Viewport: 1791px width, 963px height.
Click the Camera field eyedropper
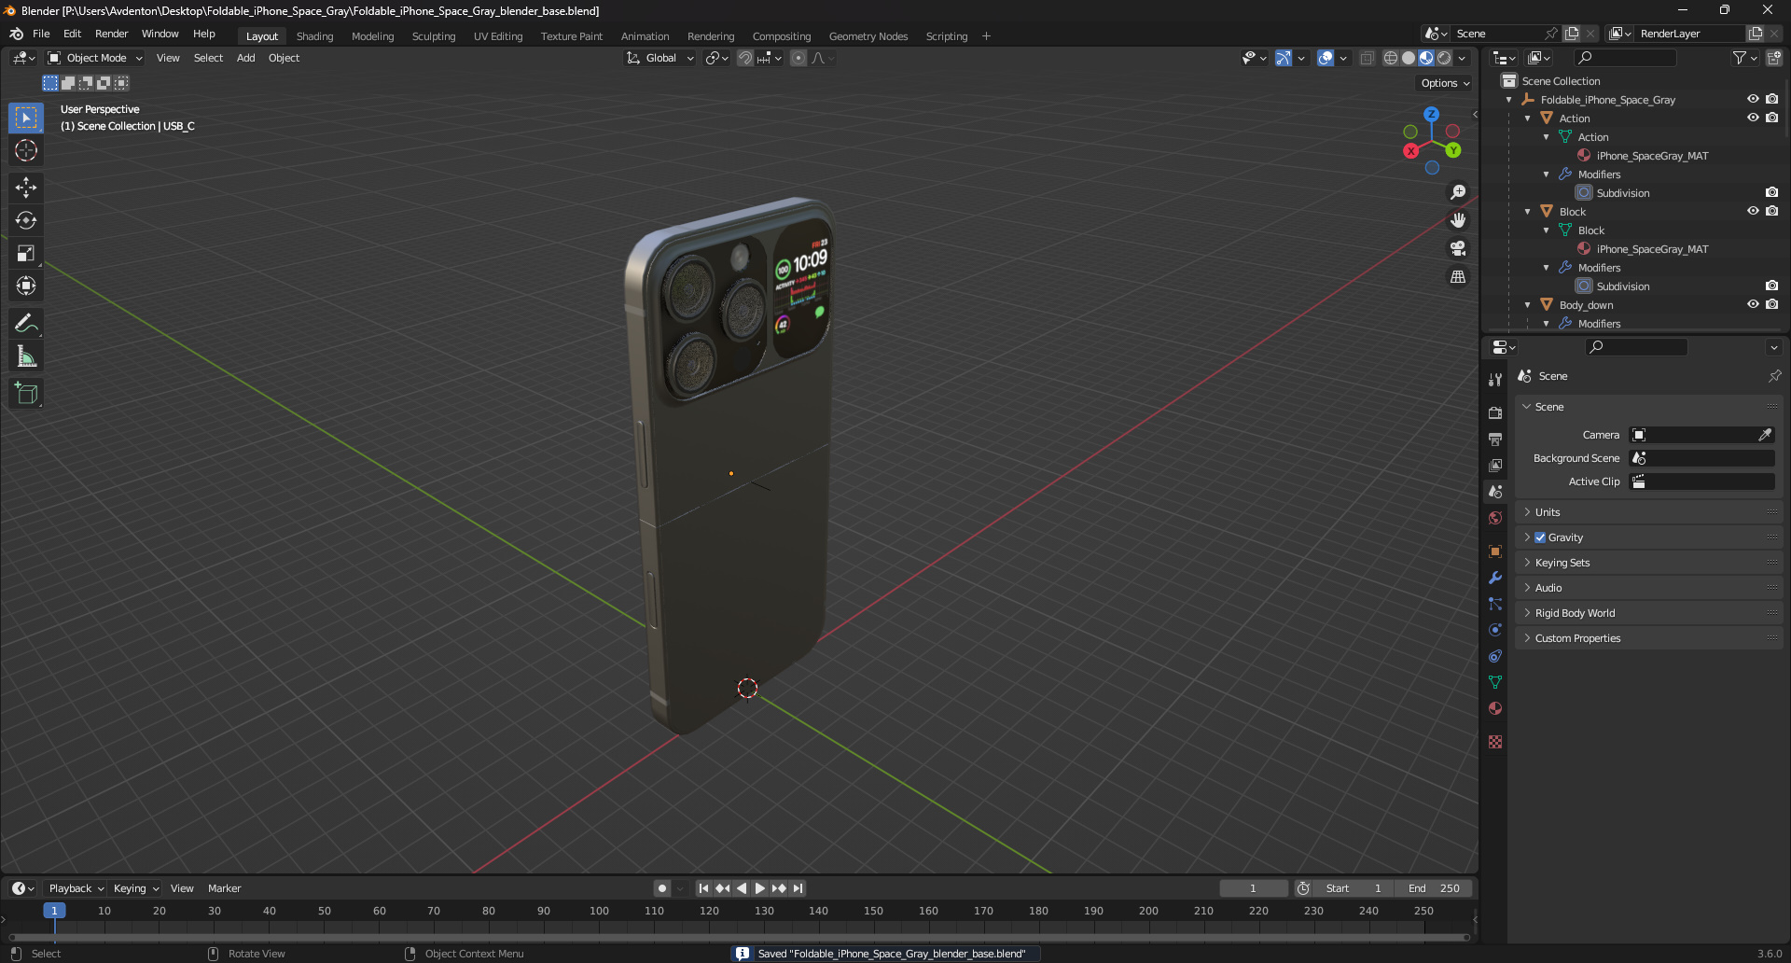pos(1765,435)
